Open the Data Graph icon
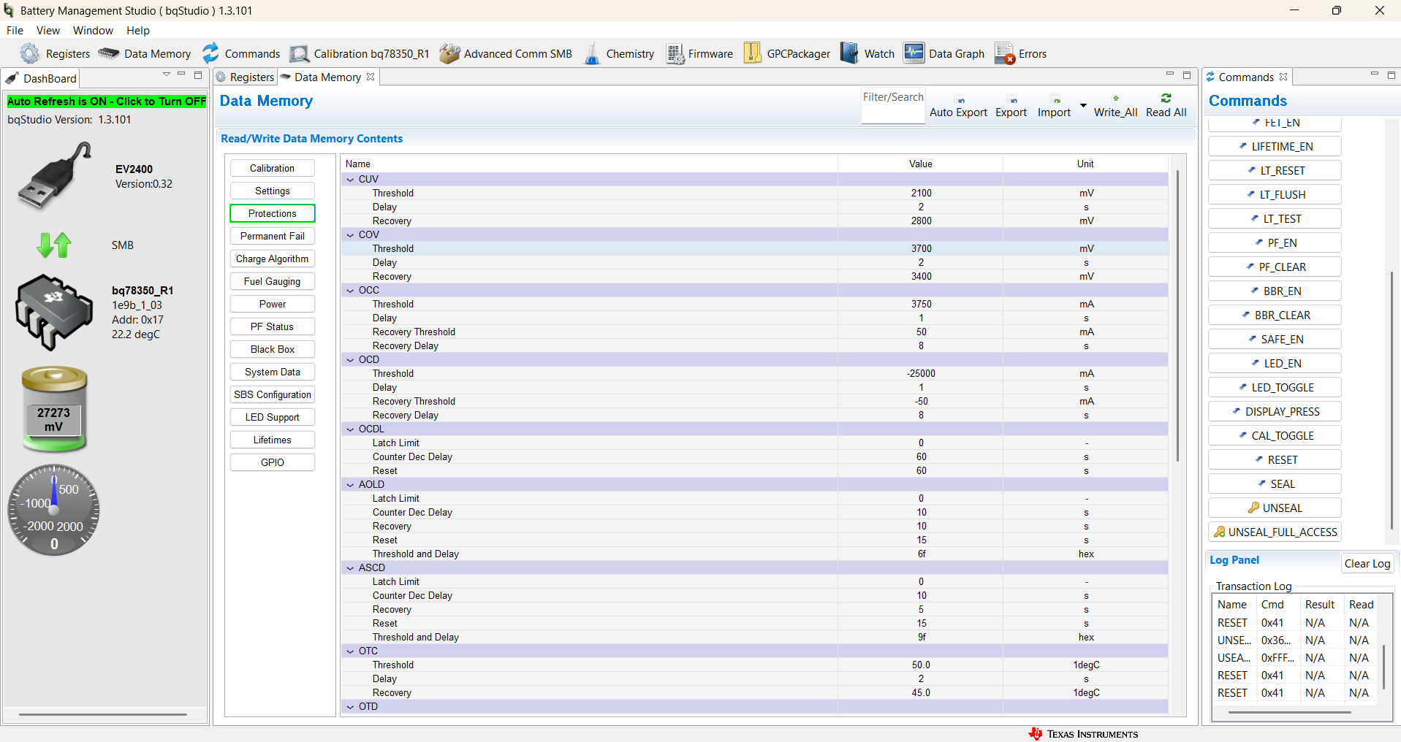Screen dimensions: 1401x742 pyautogui.click(x=914, y=53)
